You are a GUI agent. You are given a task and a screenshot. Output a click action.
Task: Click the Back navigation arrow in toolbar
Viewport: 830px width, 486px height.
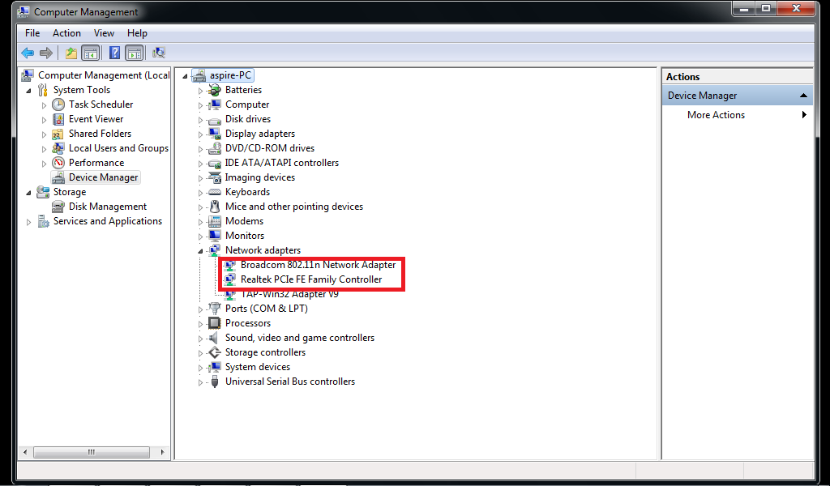tap(27, 52)
